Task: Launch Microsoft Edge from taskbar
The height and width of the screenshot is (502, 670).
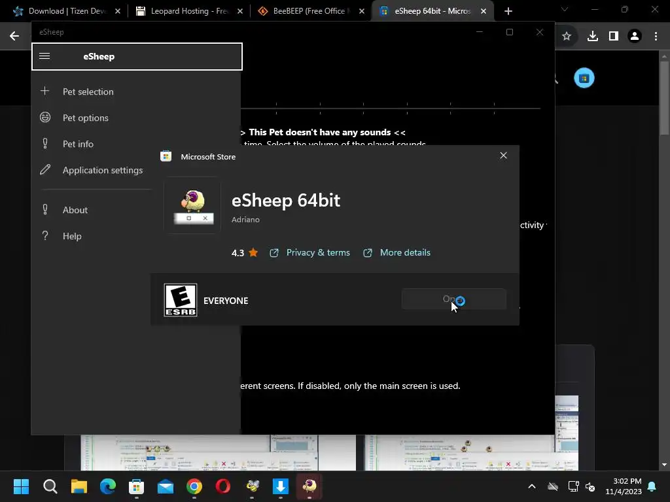Action: click(108, 486)
